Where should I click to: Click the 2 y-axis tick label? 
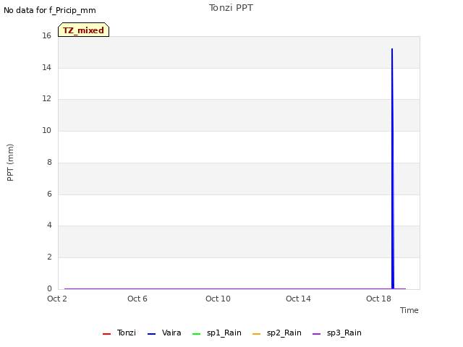click(x=49, y=257)
